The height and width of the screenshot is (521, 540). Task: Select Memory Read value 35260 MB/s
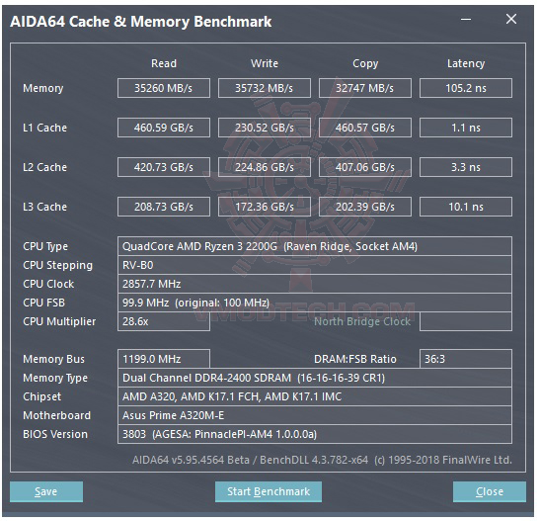coord(165,89)
